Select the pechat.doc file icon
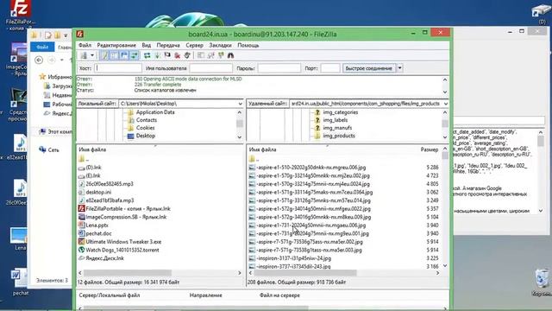Screen dimensions: 552x311 (82, 233)
